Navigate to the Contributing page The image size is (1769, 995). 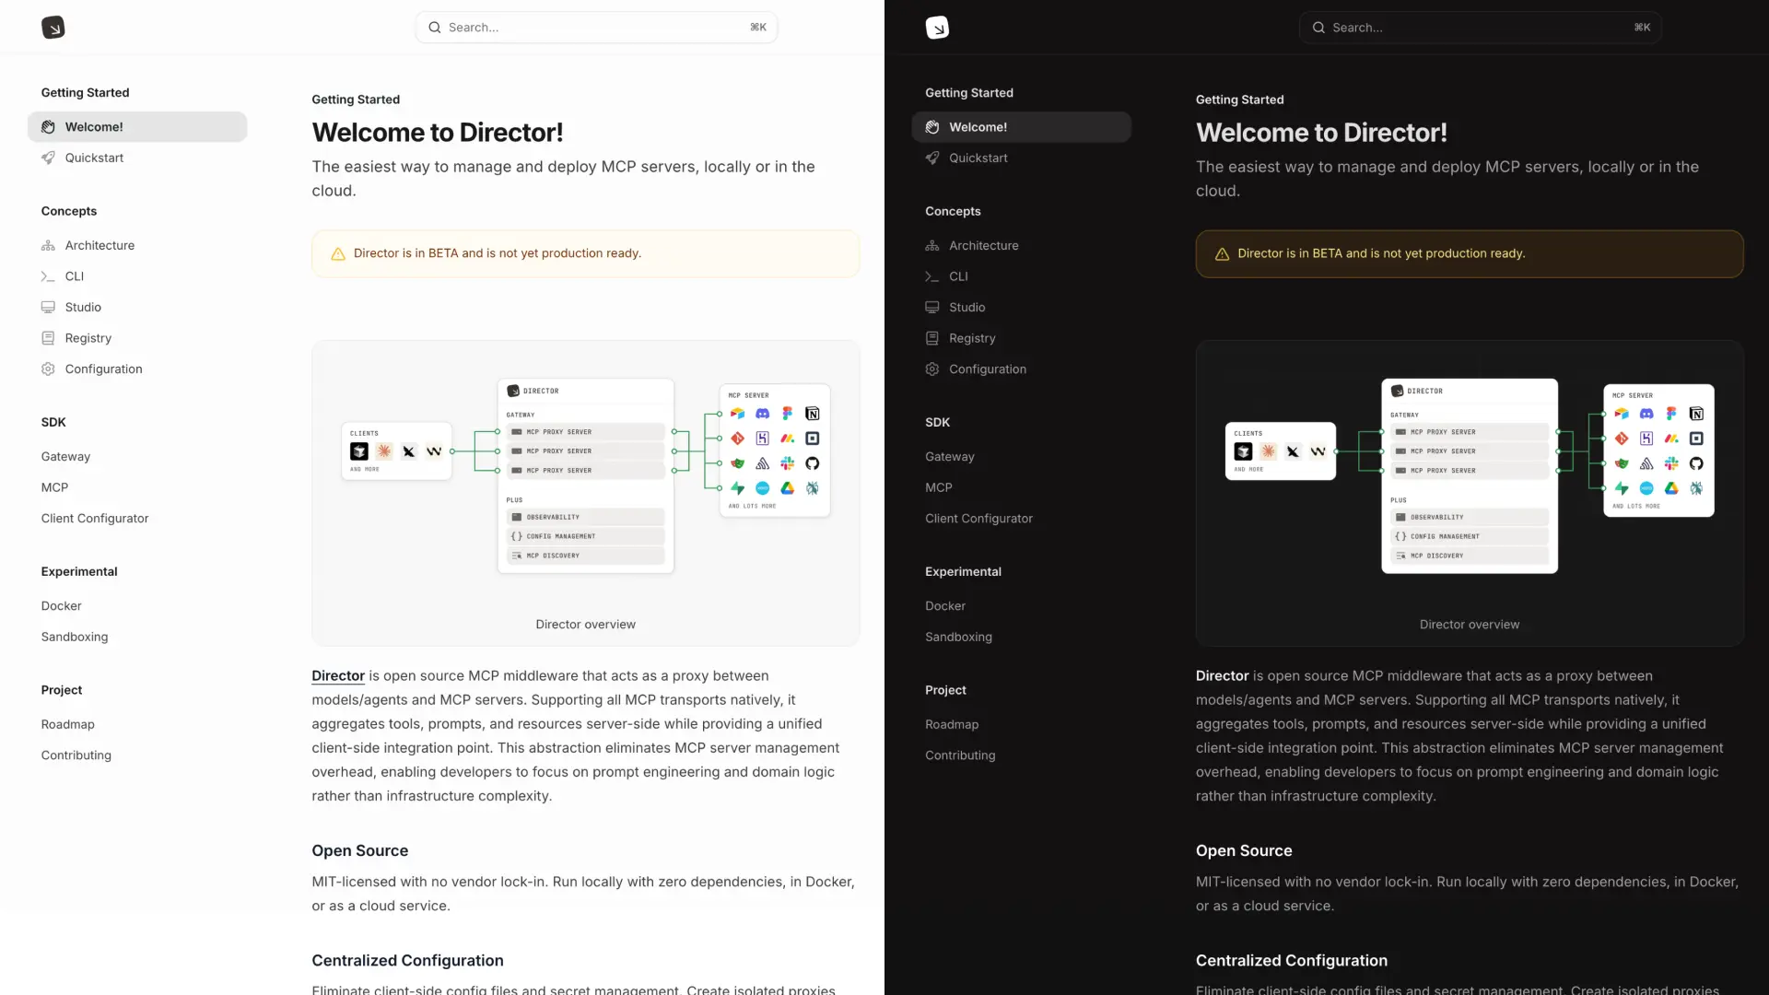pyautogui.click(x=76, y=755)
